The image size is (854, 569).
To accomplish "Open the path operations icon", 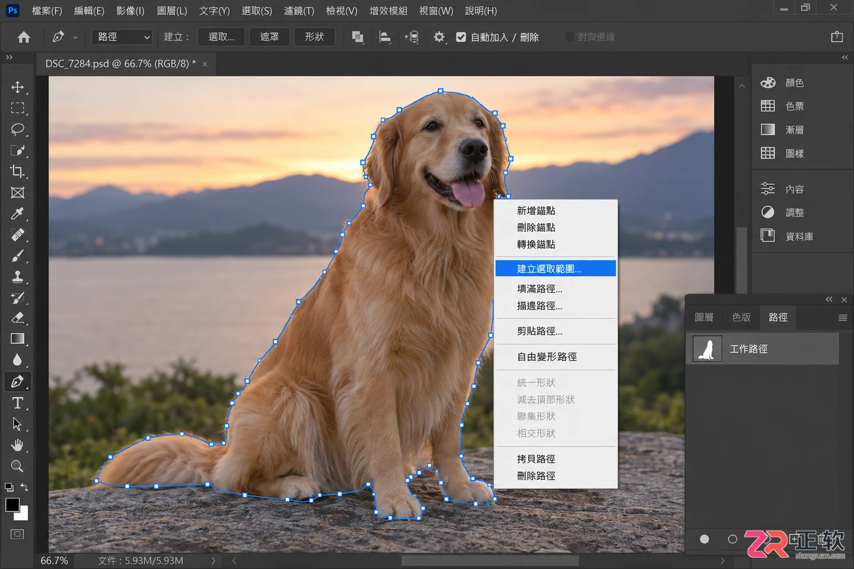I will tap(357, 37).
